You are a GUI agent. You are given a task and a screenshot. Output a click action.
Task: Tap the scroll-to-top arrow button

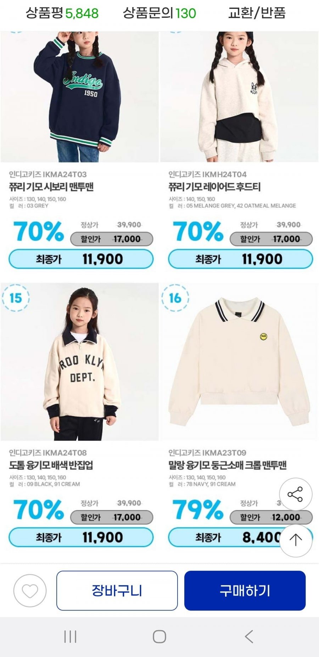(x=296, y=540)
